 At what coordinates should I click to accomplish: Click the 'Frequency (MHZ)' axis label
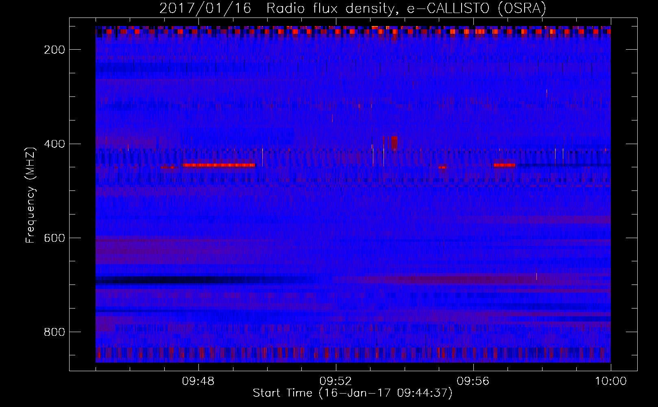(x=30, y=195)
